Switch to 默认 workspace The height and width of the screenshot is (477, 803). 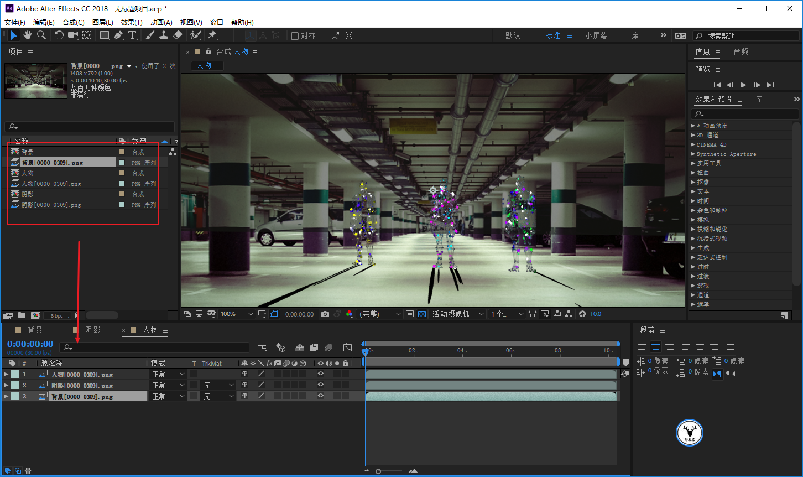pos(513,35)
